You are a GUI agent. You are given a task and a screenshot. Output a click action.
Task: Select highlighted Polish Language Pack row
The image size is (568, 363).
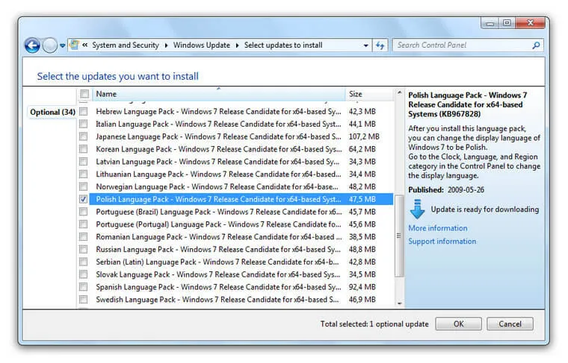(x=241, y=199)
